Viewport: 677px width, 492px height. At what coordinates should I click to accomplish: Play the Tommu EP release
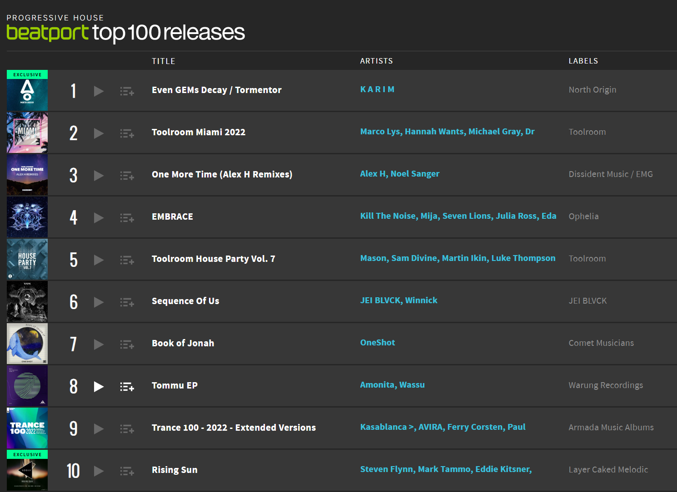tap(98, 386)
